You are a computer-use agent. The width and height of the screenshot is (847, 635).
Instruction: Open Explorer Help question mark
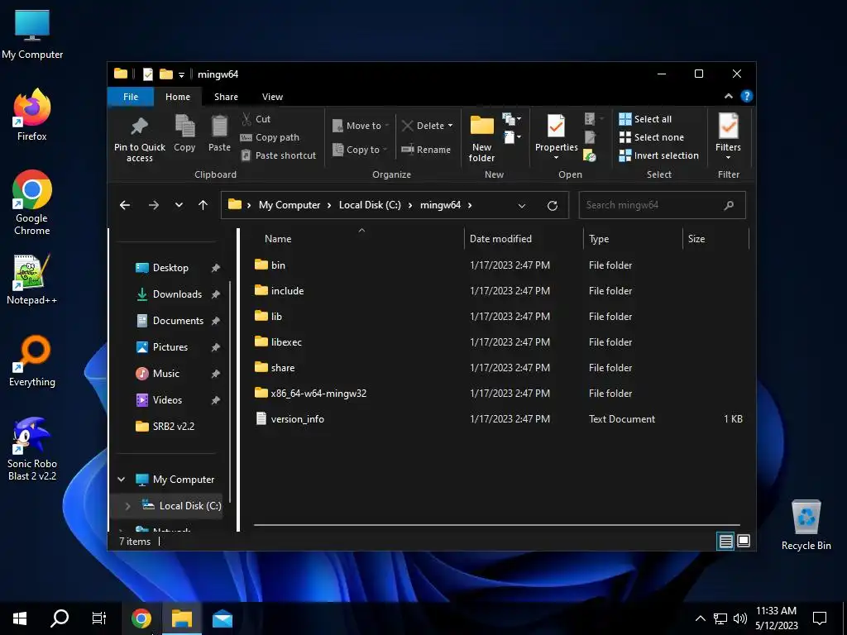click(x=747, y=96)
